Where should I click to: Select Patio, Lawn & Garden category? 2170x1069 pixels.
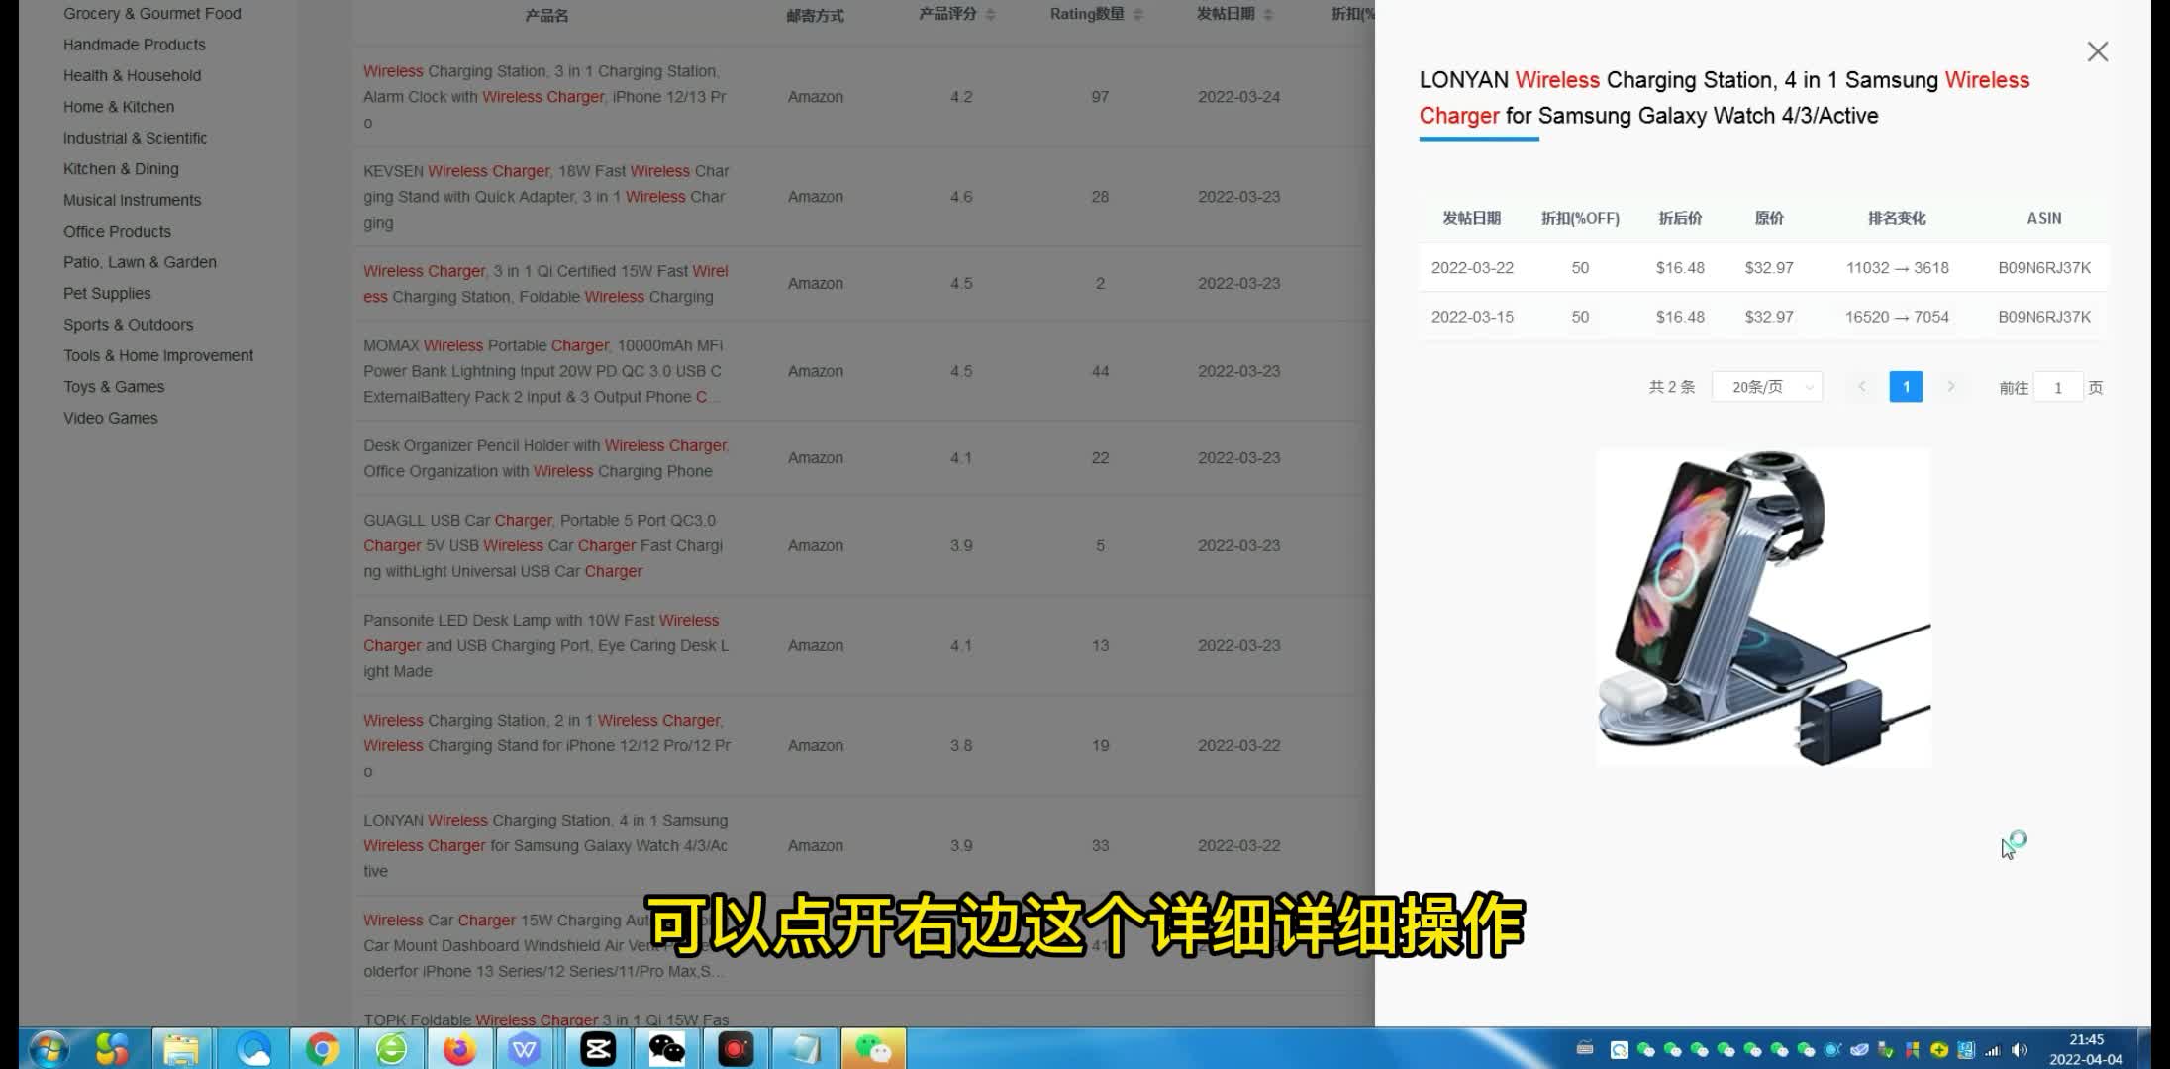tap(140, 262)
